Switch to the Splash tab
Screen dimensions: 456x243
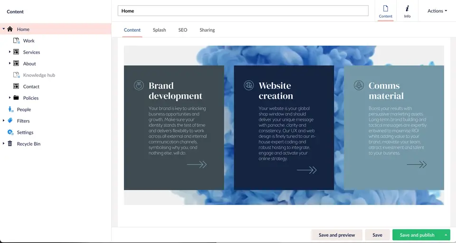[x=159, y=30]
